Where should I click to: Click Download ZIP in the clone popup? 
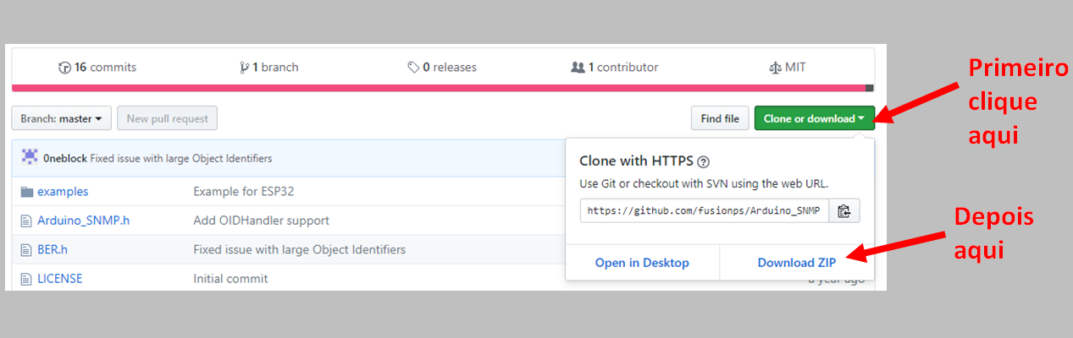tap(796, 263)
